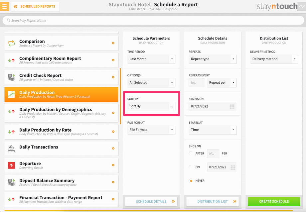Click the Daily Production chart icon
Image resolution: width=306 pixels, height=212 pixels.
[x=11, y=94]
